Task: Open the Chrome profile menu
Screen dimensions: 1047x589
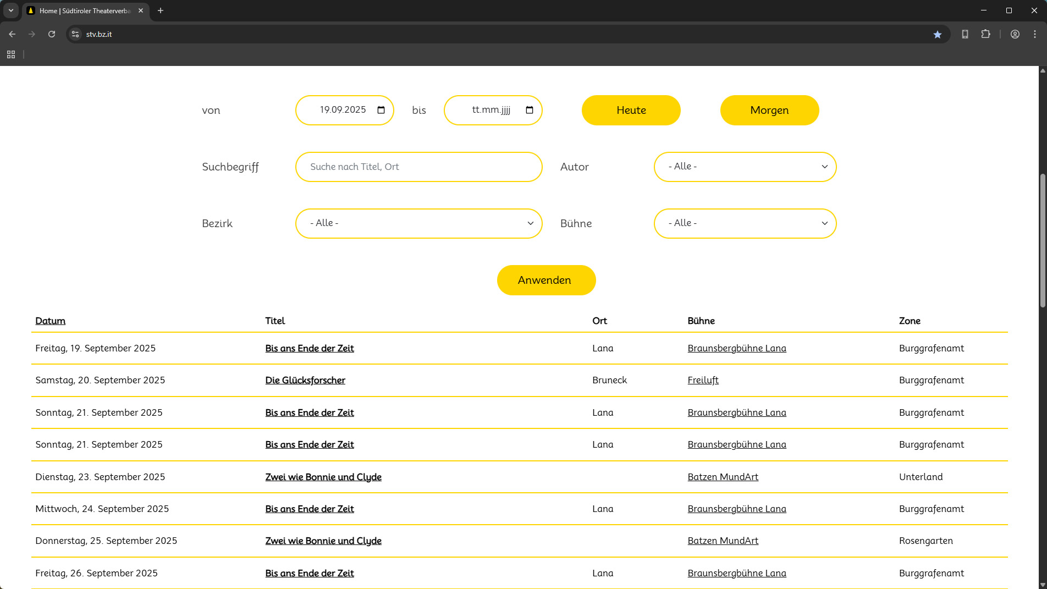Action: tap(1015, 34)
